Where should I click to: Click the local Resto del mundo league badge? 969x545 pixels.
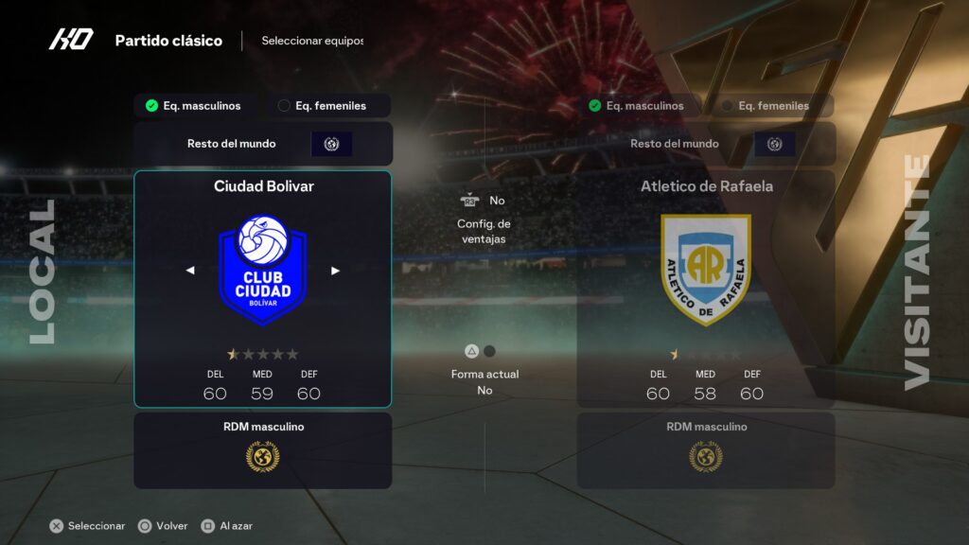coord(332,144)
